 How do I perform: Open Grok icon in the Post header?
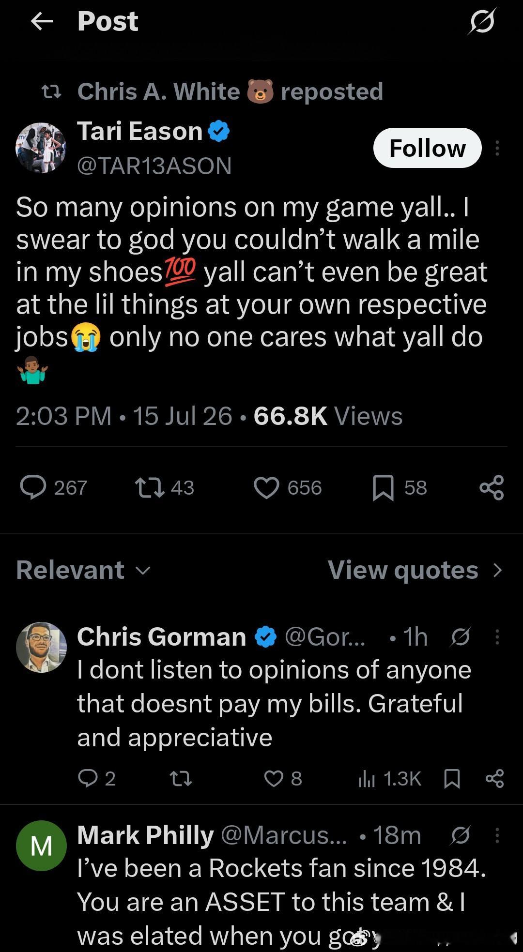[x=482, y=21]
